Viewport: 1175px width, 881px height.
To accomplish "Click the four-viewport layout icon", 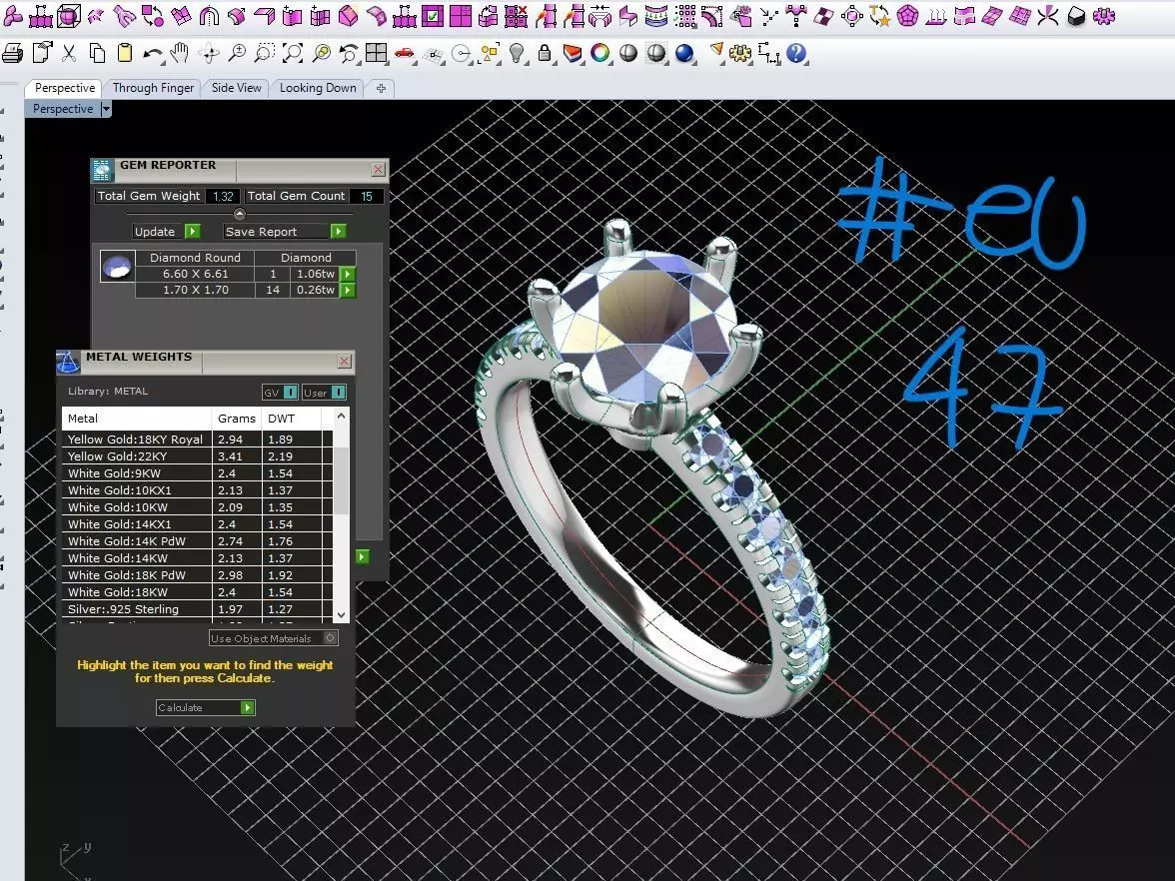I will point(376,52).
